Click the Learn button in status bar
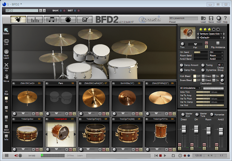This screenshot has width=232, height=161. pos(80,155)
